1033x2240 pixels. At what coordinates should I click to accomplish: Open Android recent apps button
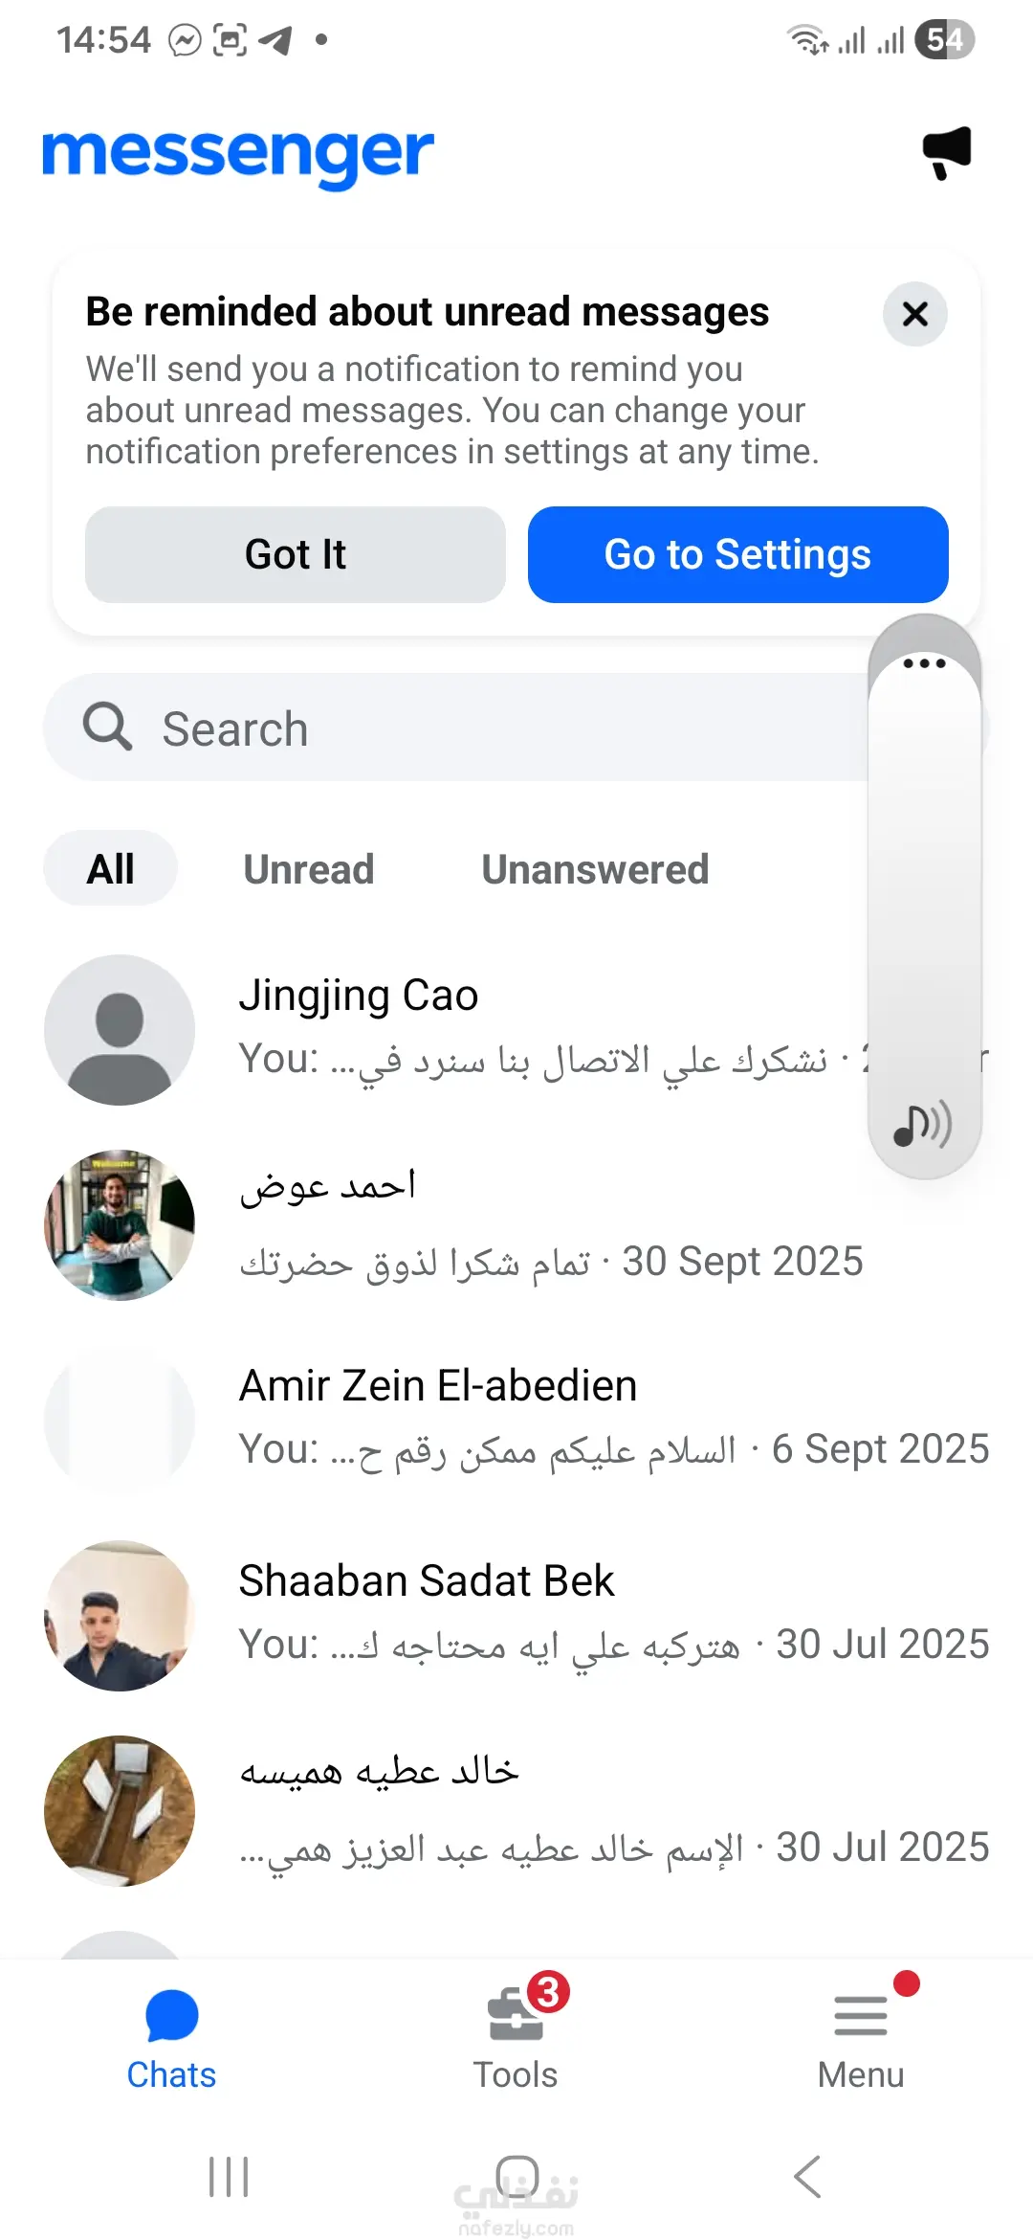[229, 2177]
